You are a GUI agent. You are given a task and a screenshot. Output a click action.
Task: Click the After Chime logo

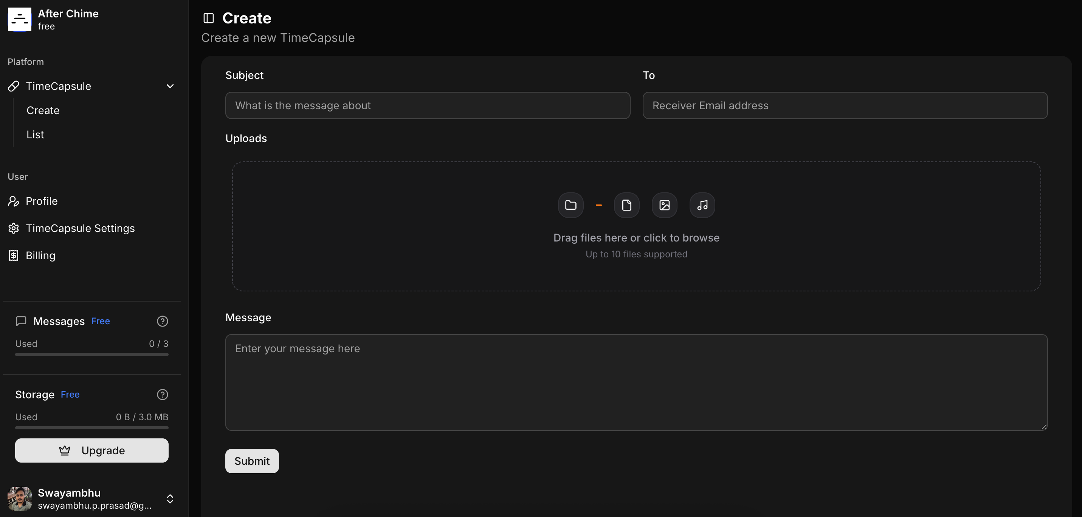[19, 19]
